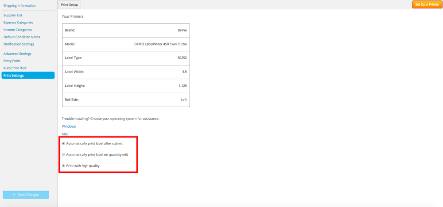
Task: Click the Label Width: row label
Action: 74,72
